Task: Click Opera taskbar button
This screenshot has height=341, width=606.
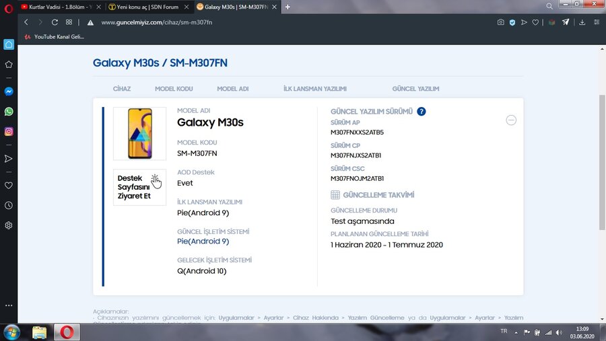Action: [x=67, y=332]
